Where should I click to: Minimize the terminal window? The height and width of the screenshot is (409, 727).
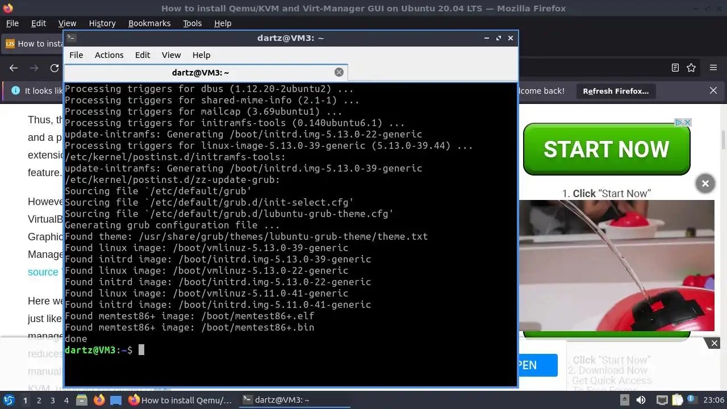click(x=487, y=38)
